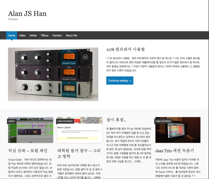Image resolution: width=209 pixels, height=179 pixels.
Task: Click the excerpt beginning '어제 부로 공식적으로'
Action: 80,171
